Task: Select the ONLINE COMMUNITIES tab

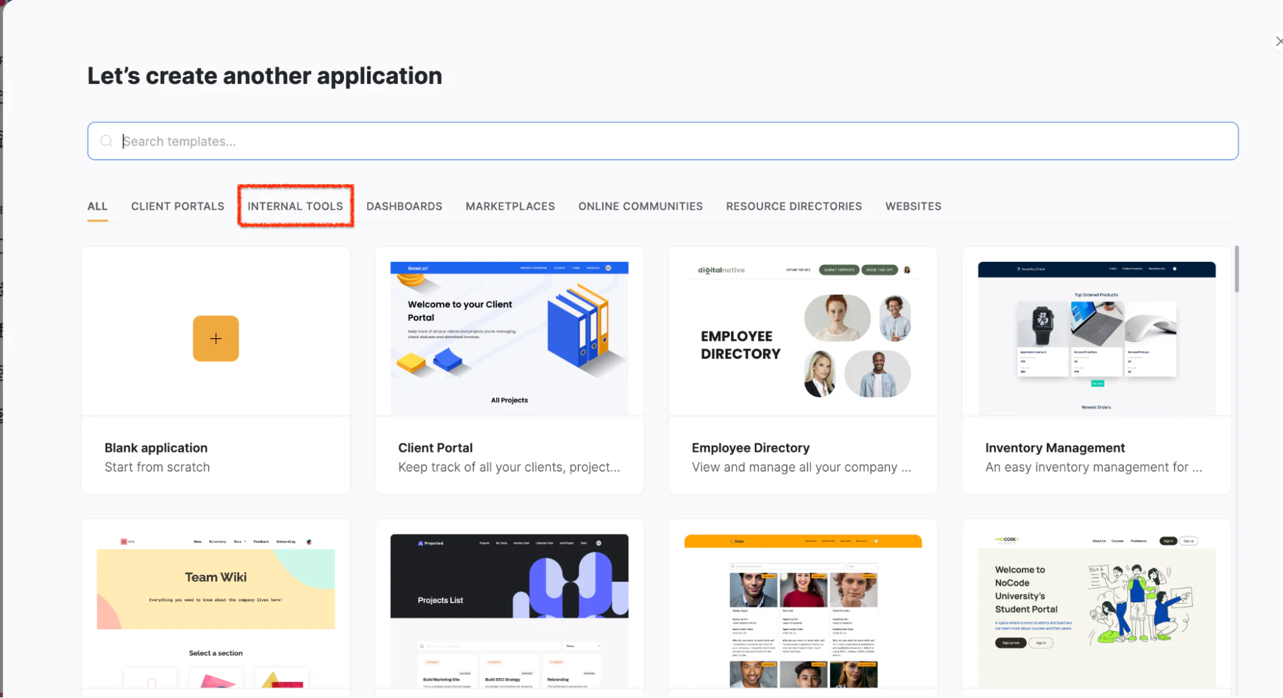Action: tap(641, 207)
